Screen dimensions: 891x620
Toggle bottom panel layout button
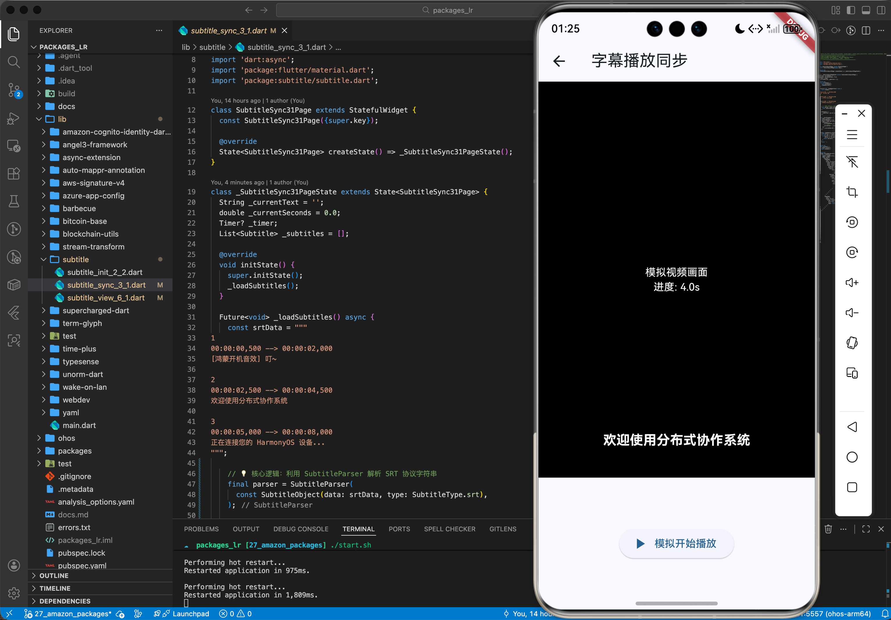(x=866, y=10)
